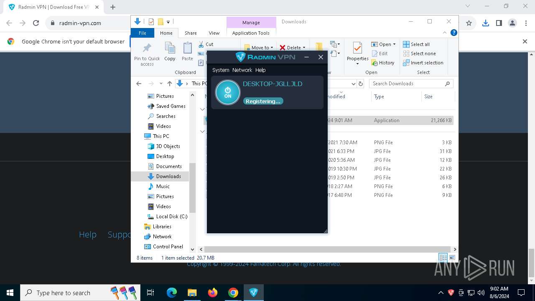Click the Explorer up-folder arrow

[169, 84]
